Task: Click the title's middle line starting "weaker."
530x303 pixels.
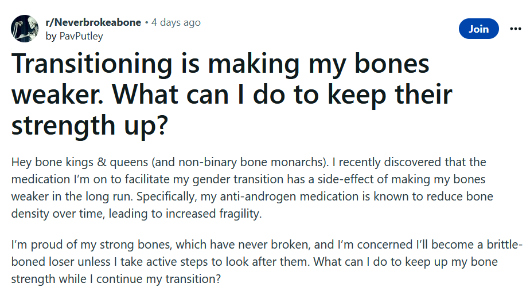Action: [232, 94]
